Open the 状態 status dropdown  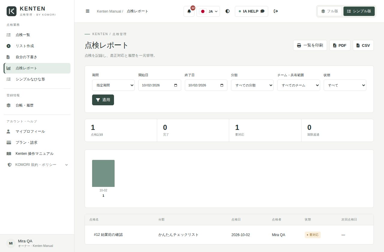[345, 85]
